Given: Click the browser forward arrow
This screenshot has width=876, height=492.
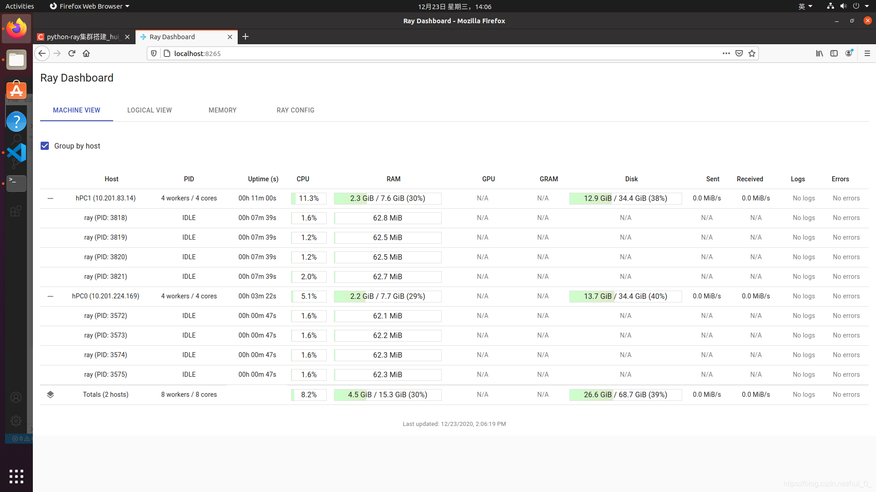Looking at the screenshot, I should coord(57,53).
